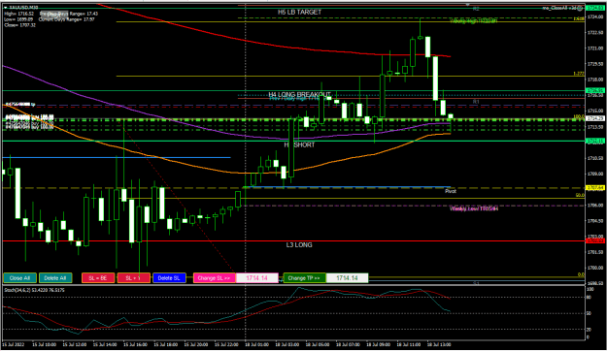Click the Current Days Range text
Viewport: 607px width, 351px height.
[67, 19]
